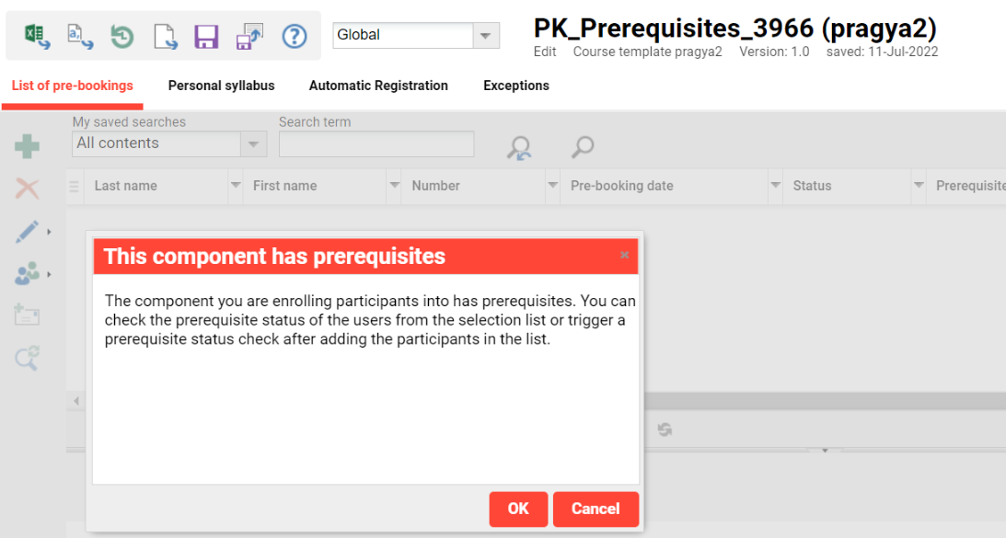Open the Last name column dropdown arrow

[235, 186]
